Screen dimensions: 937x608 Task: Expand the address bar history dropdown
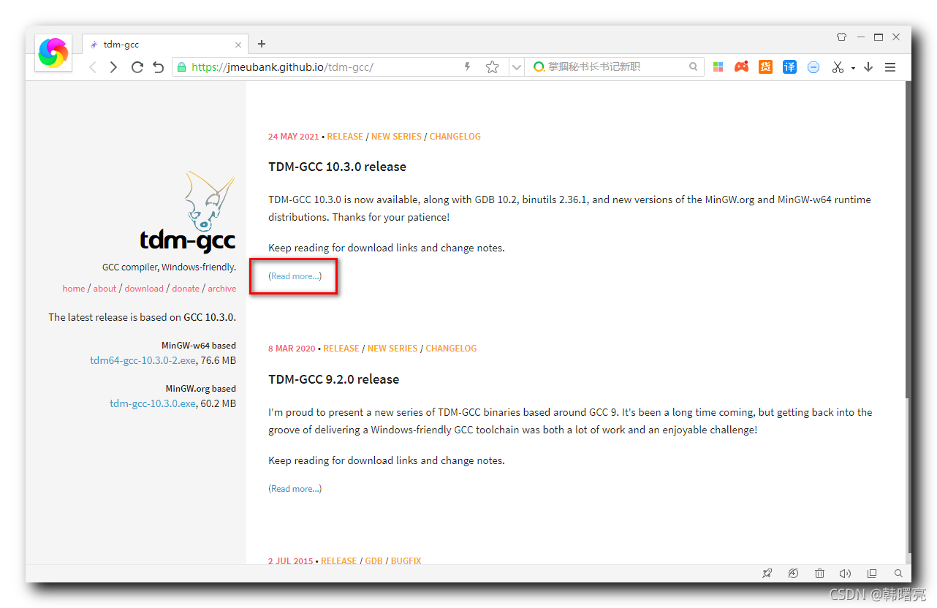[517, 67]
